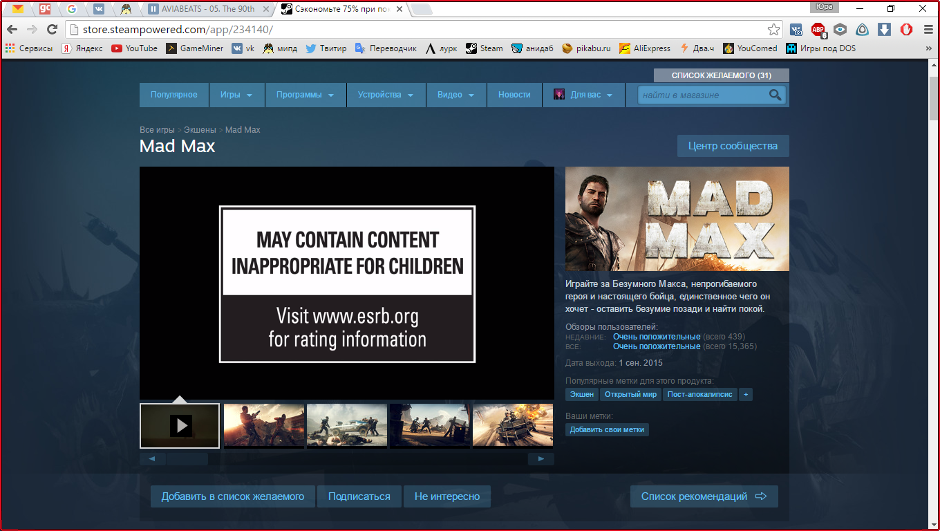This screenshot has height=531, width=940.
Task: Open the Твитир Twitter bookmark
Action: coord(326,48)
